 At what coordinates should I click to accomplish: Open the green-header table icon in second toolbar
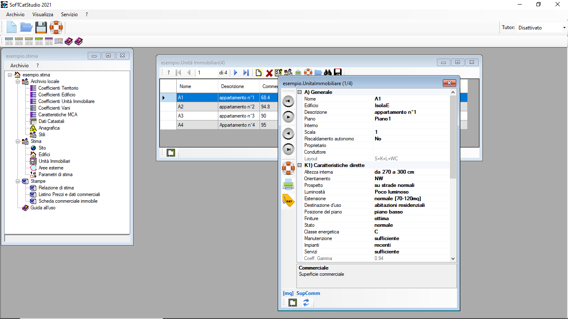click(x=39, y=41)
